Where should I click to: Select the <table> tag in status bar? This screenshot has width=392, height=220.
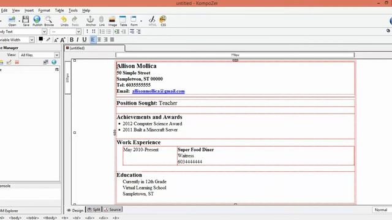click(x=32, y=218)
